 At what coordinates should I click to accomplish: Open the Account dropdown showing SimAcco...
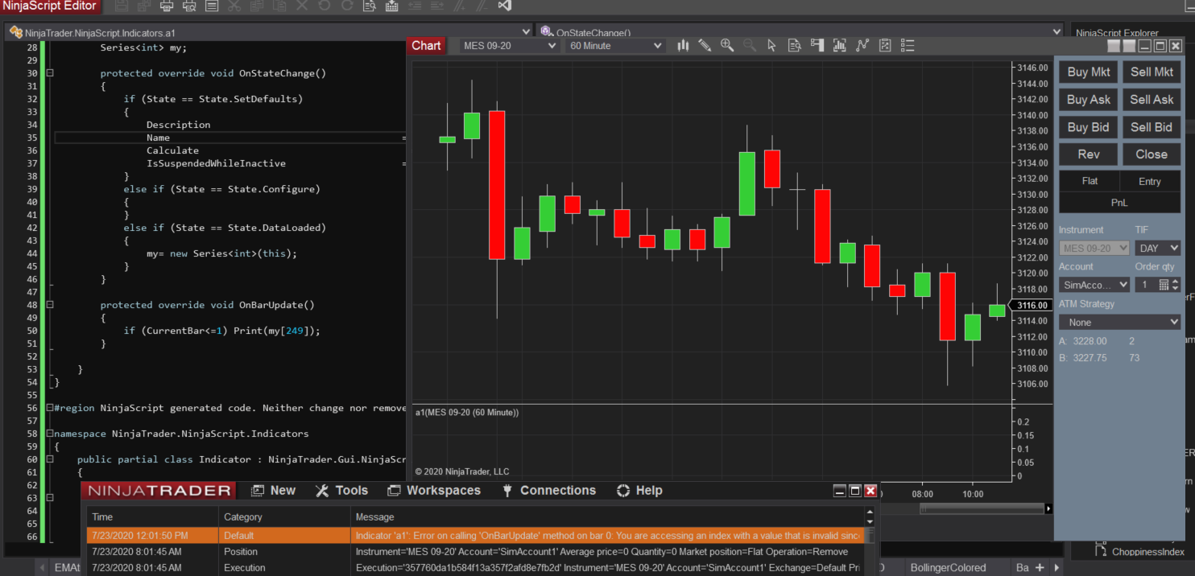[1094, 285]
